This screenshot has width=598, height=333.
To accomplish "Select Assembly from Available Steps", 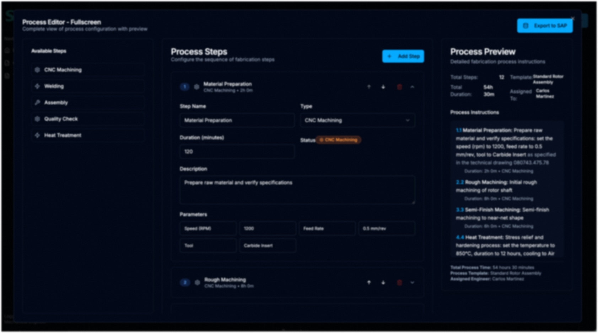I will (x=88, y=102).
